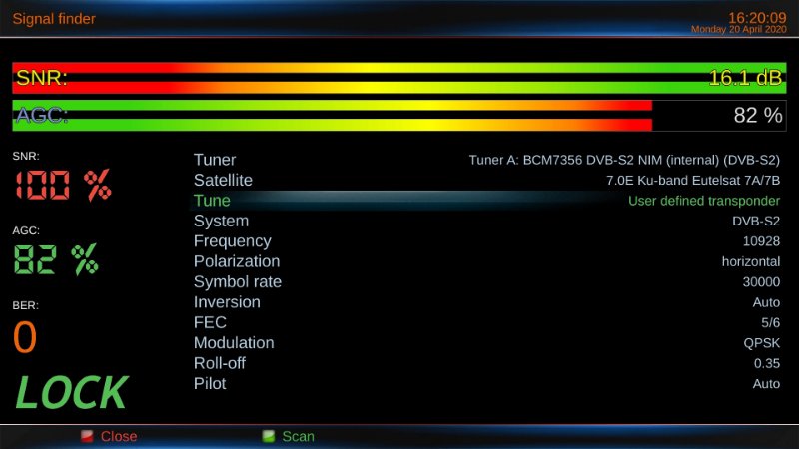
Task: Change User defined transponder option
Action: [704, 201]
